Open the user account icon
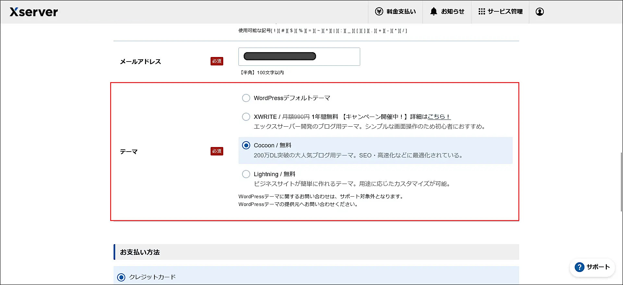Image resolution: width=623 pixels, height=285 pixels. (x=540, y=12)
